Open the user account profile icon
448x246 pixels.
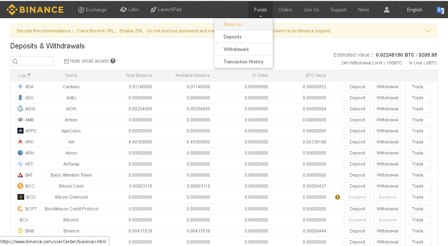pyautogui.click(x=387, y=10)
